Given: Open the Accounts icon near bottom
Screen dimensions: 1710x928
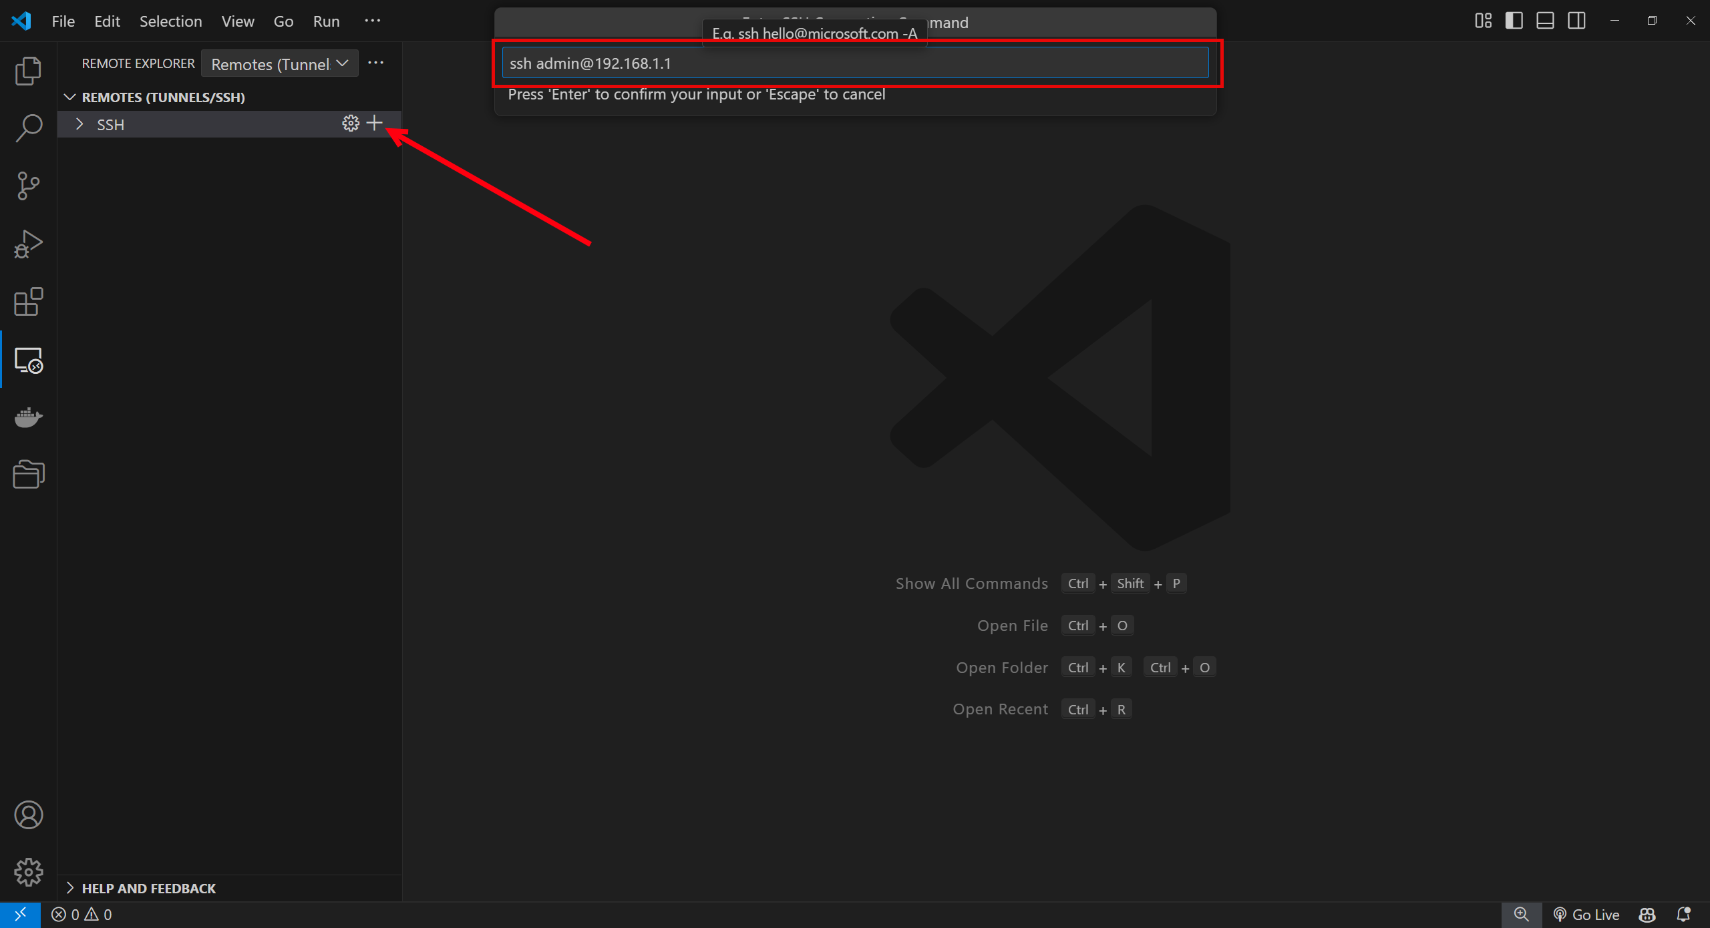Looking at the screenshot, I should [x=28, y=815].
